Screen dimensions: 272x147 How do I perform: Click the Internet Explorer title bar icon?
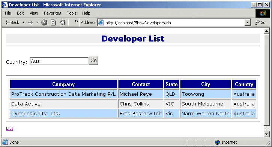tap(5, 4)
